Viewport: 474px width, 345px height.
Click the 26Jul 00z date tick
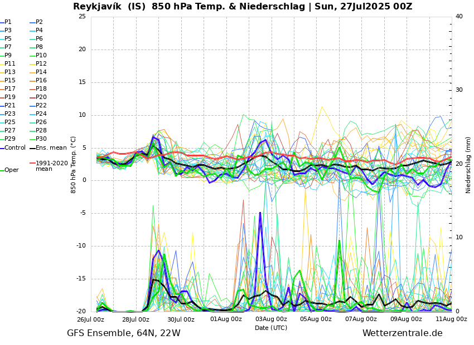coord(90,319)
